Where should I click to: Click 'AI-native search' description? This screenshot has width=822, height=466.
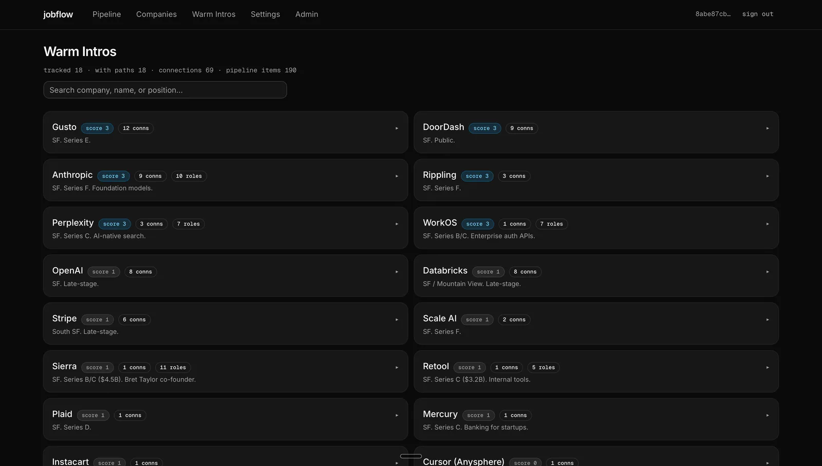[x=119, y=236]
